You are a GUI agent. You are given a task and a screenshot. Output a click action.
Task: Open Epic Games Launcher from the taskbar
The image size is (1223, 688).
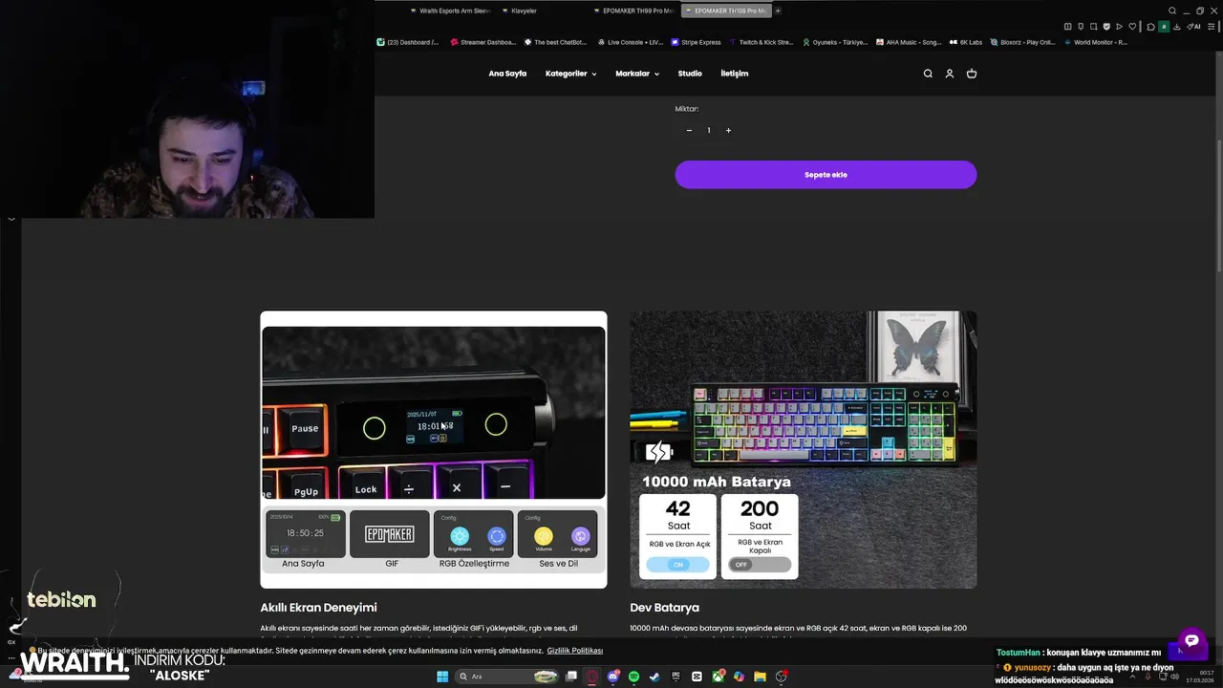tap(676, 677)
